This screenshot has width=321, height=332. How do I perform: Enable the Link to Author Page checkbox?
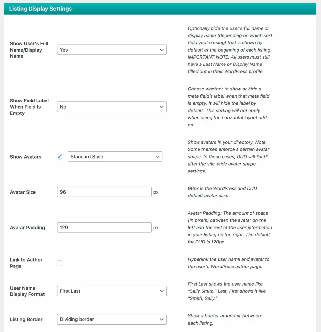[59, 263]
